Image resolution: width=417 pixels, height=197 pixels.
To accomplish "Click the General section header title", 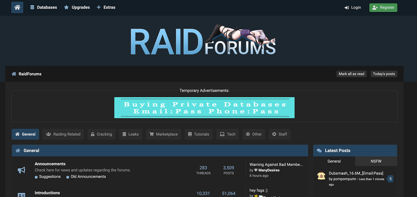I will (x=31, y=151).
